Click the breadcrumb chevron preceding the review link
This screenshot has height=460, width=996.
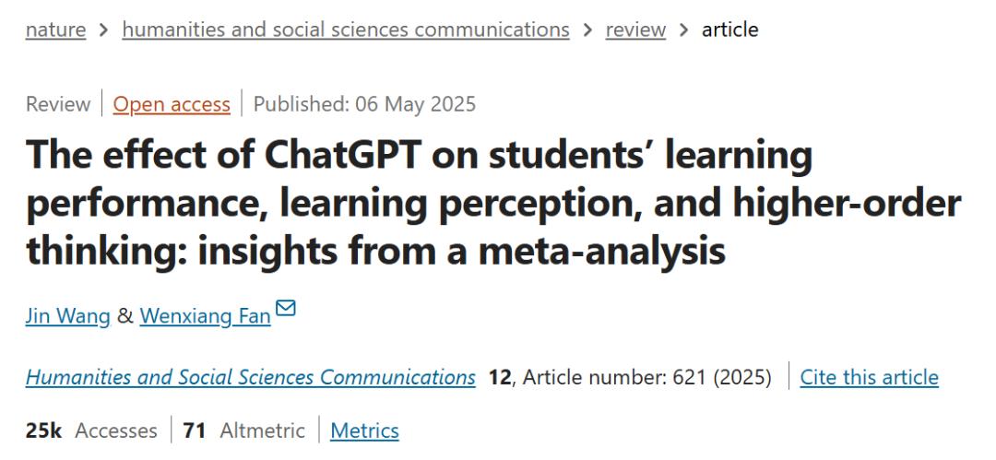click(587, 30)
